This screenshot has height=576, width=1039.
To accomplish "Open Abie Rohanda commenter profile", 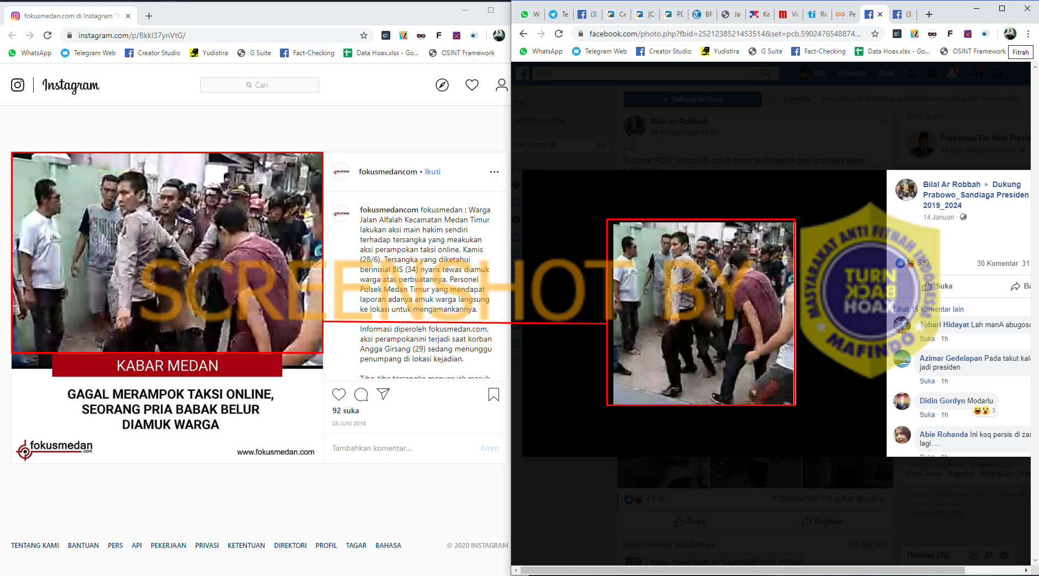I will point(943,434).
